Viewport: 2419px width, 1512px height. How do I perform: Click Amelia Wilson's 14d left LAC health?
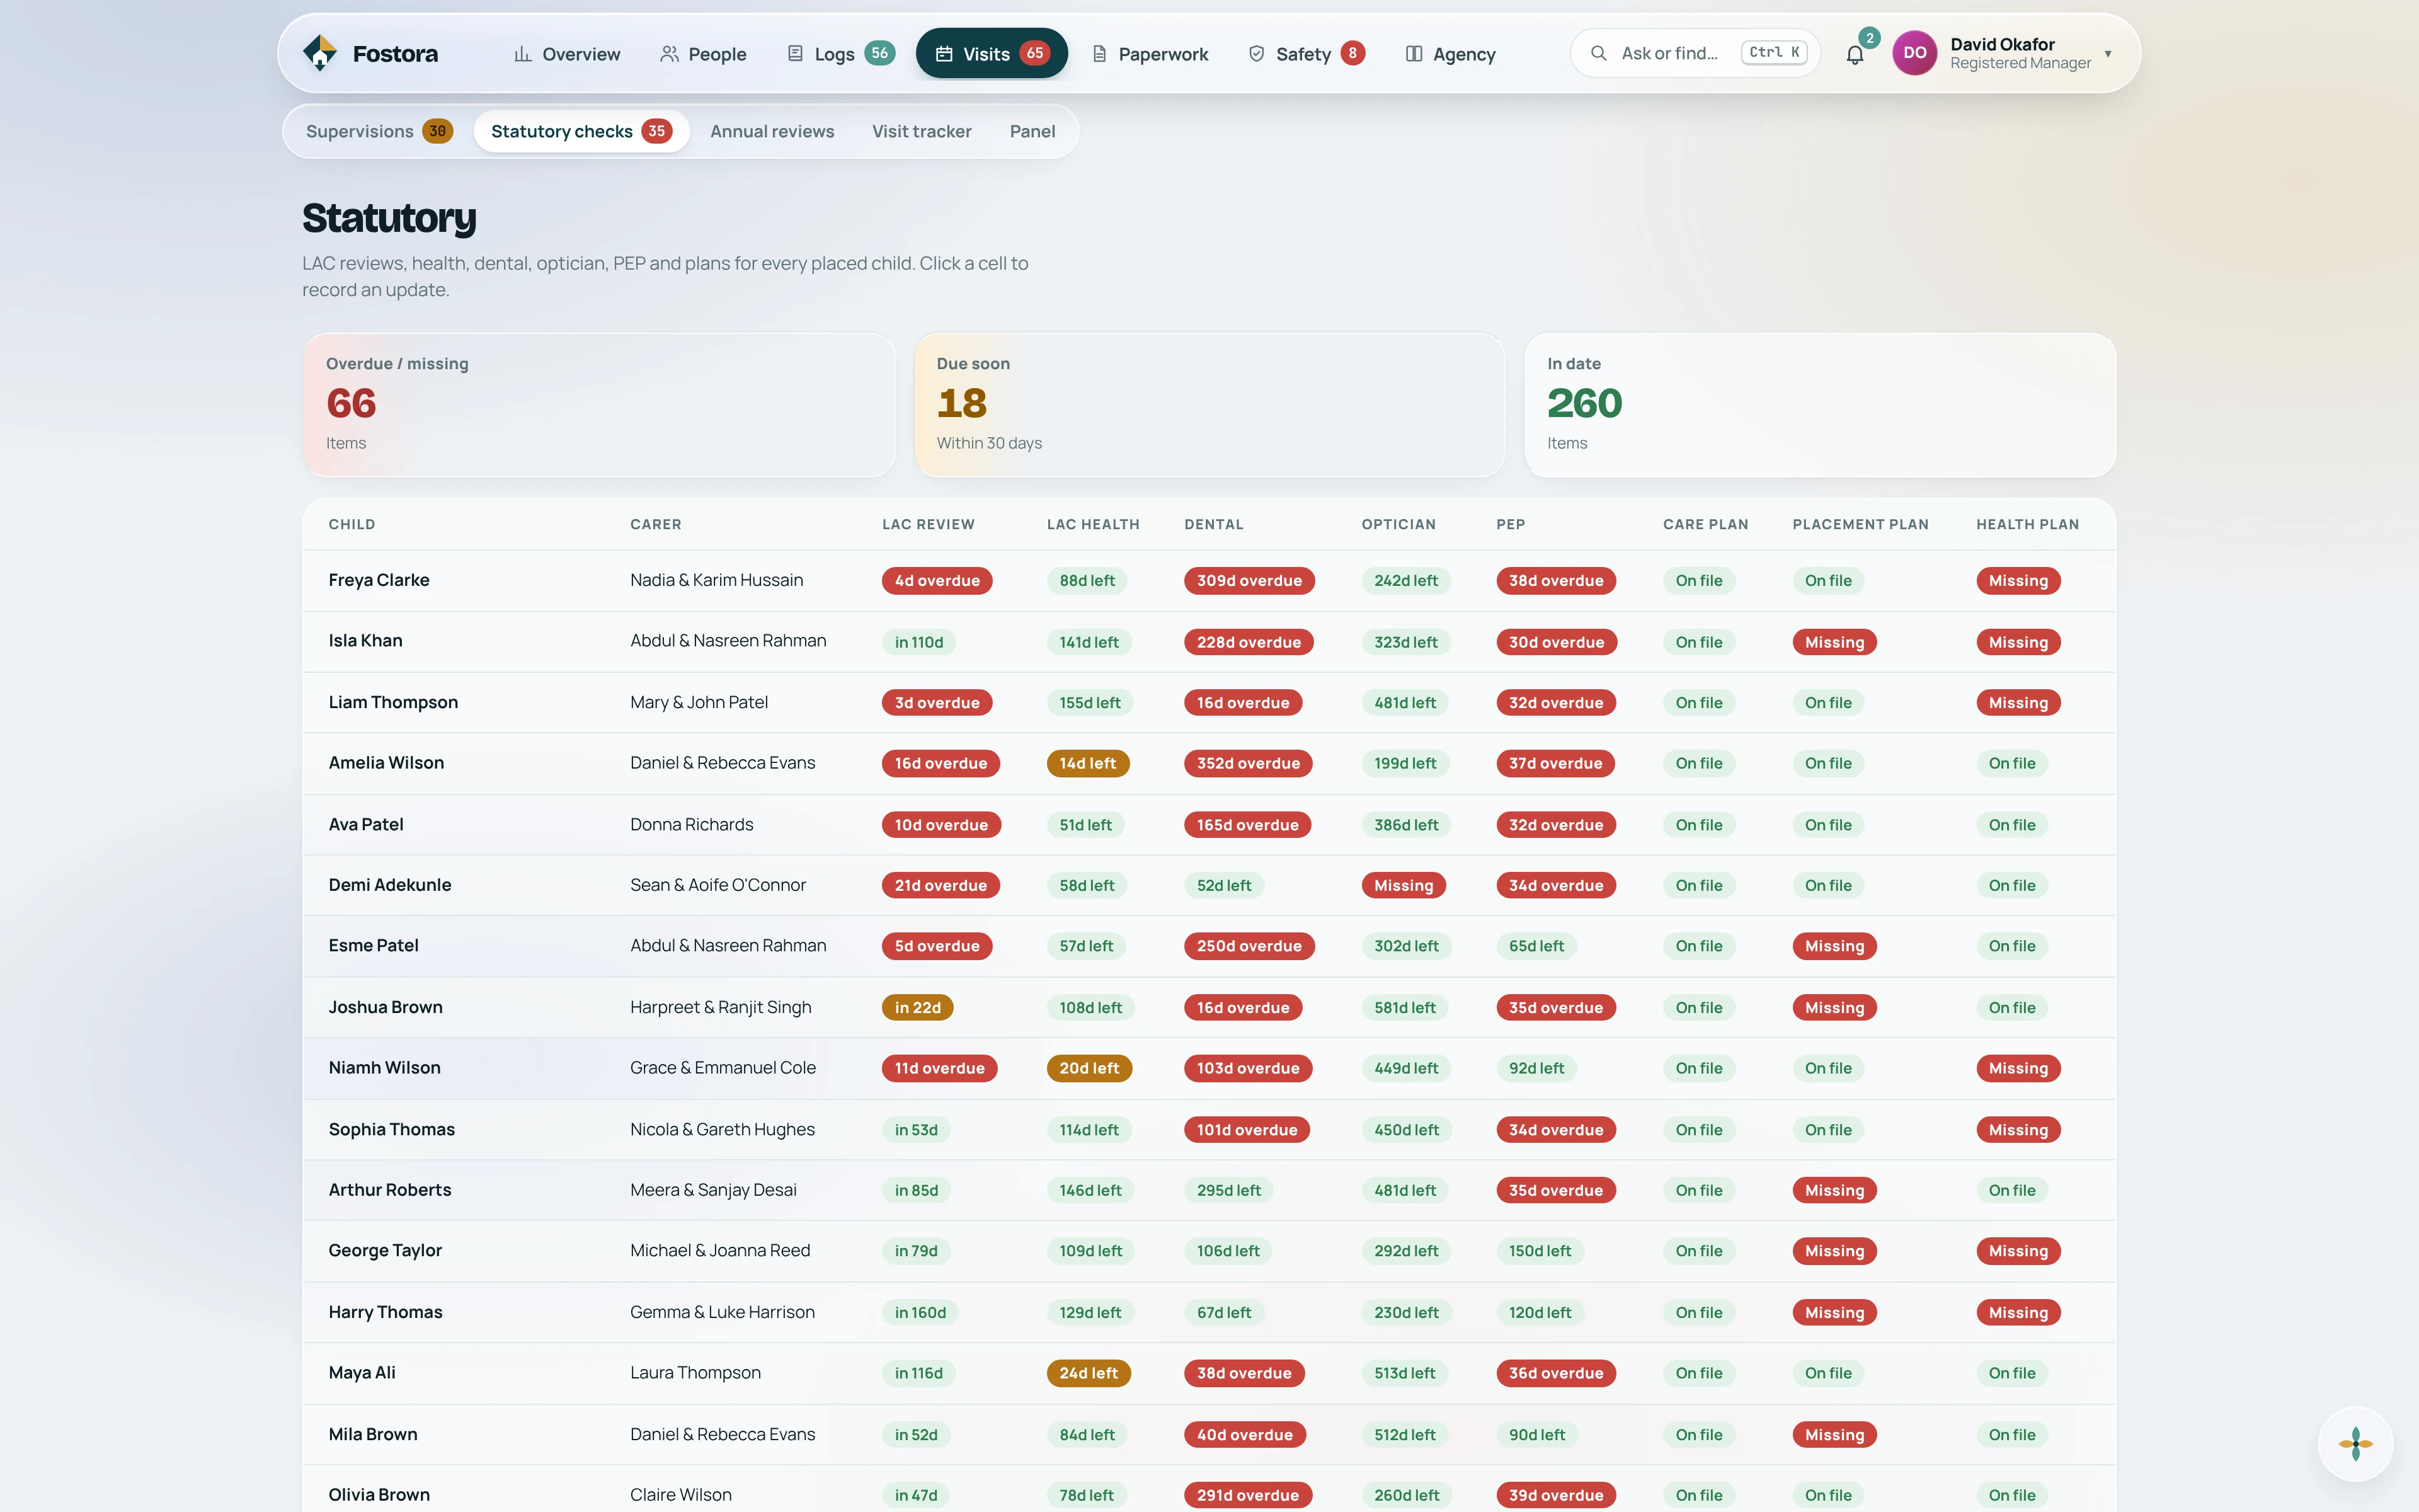point(1087,763)
